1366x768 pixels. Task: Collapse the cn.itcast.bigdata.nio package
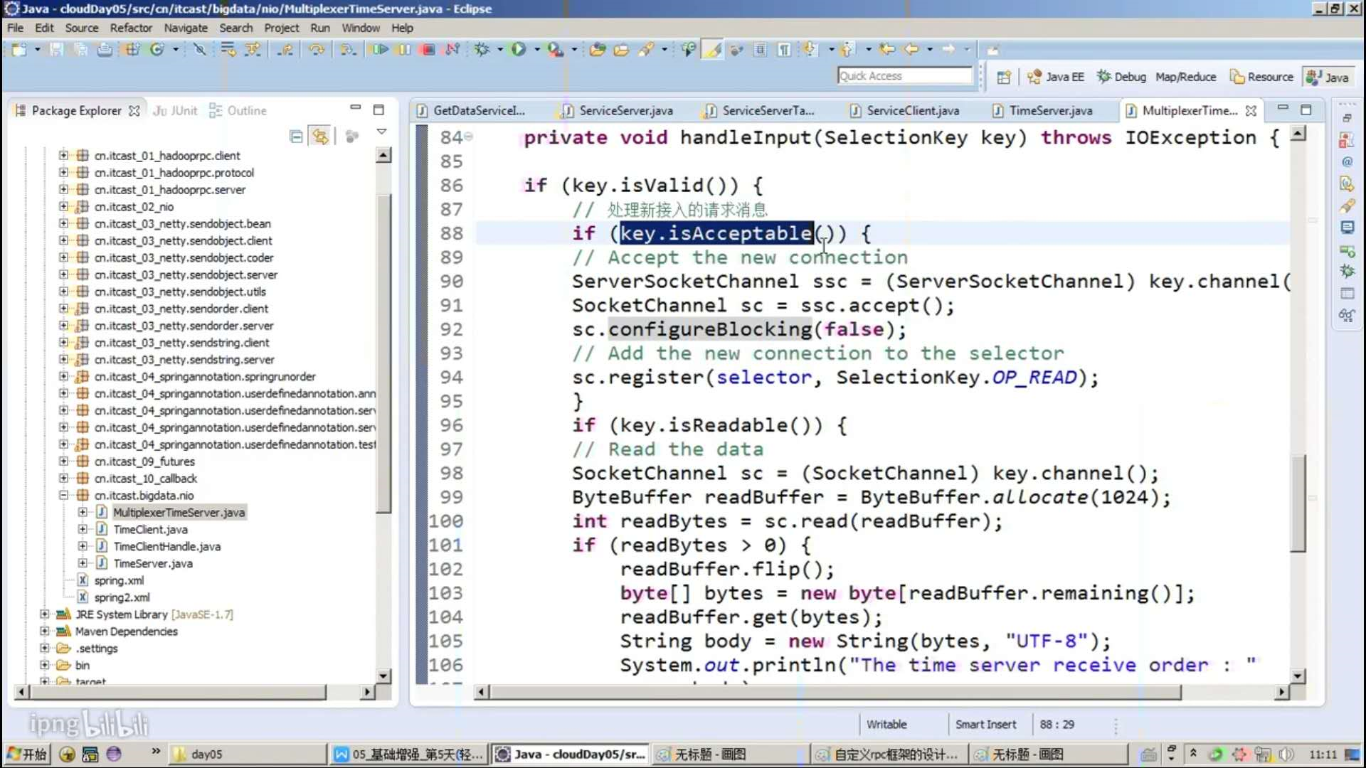pos(64,496)
